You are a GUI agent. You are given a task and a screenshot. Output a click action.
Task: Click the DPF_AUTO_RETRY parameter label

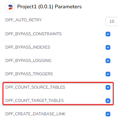click(23, 20)
